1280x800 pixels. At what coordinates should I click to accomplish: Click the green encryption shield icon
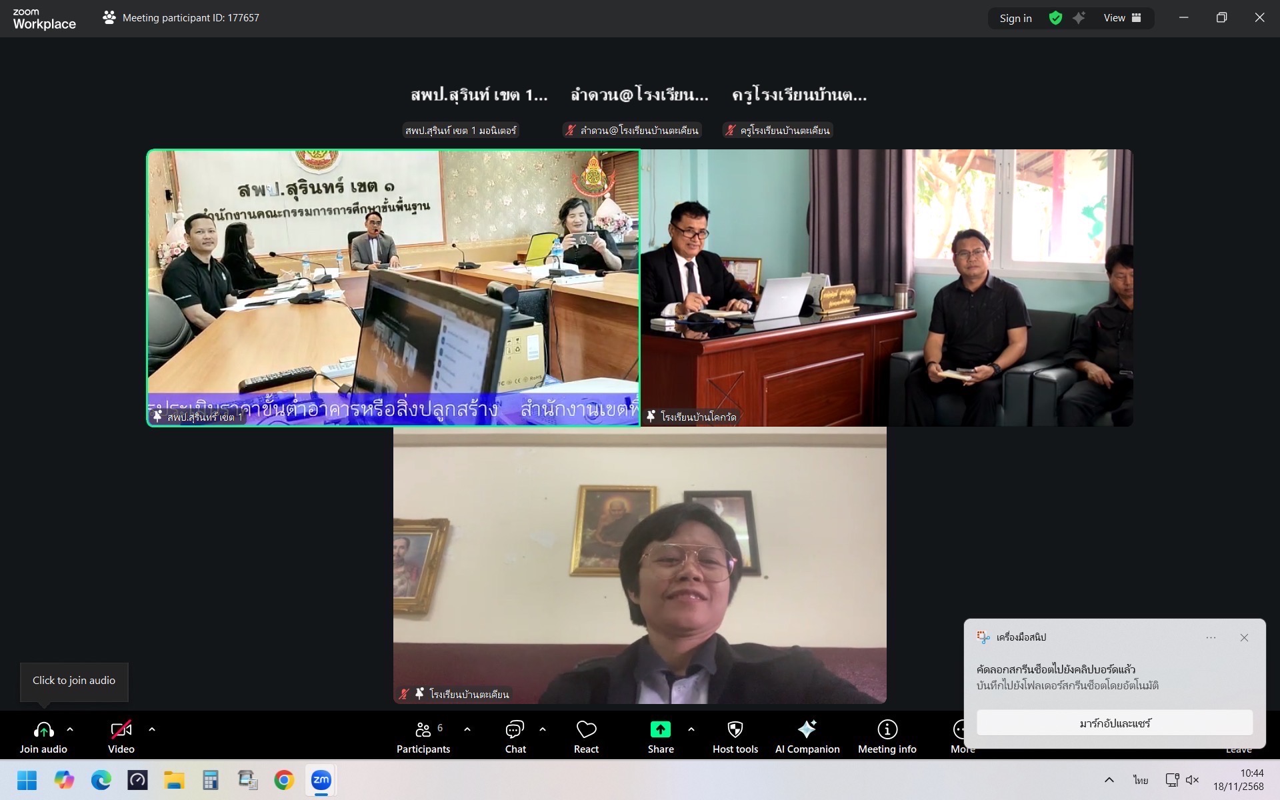pos(1055,18)
